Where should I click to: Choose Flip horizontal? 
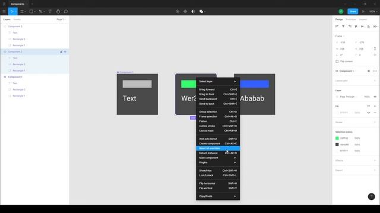tap(218, 183)
